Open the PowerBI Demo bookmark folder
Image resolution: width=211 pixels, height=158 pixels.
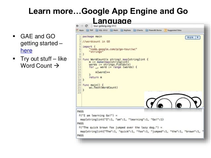(153, 30)
